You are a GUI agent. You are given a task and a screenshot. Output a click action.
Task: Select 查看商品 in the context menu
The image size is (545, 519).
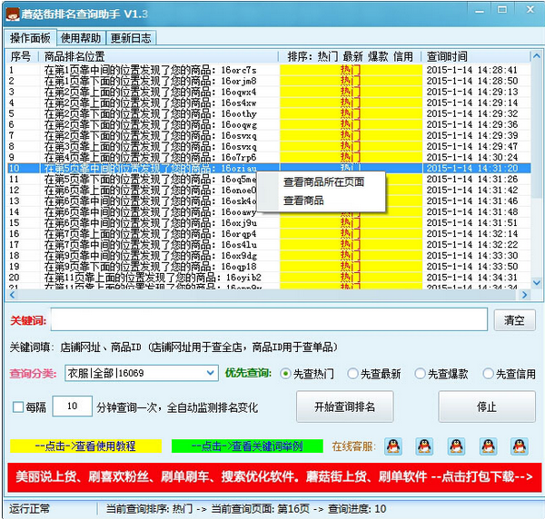(x=303, y=201)
